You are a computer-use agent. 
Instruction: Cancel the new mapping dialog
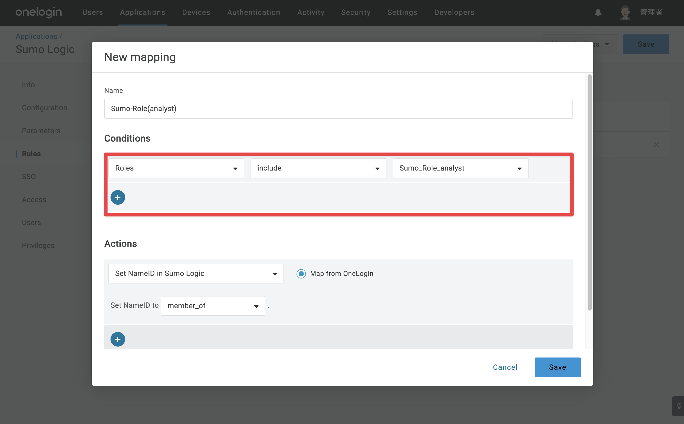(x=505, y=367)
